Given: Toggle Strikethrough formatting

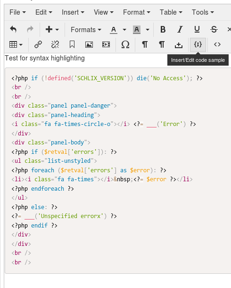Looking at the screenshot, I should (214, 29).
